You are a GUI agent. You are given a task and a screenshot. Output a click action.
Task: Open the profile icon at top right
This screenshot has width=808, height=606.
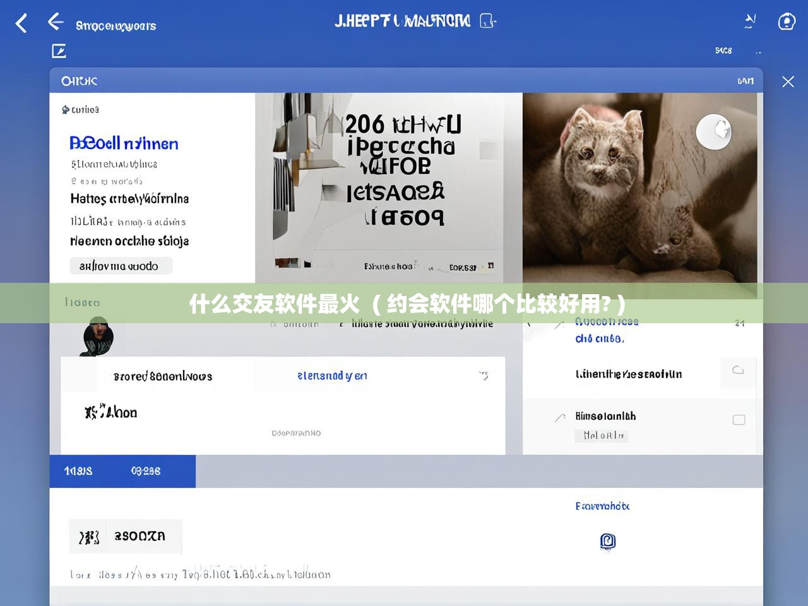coord(787,21)
